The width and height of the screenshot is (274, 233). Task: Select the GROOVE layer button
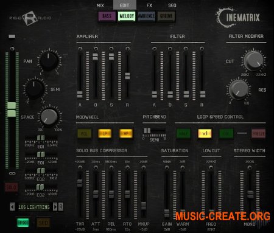point(166,16)
